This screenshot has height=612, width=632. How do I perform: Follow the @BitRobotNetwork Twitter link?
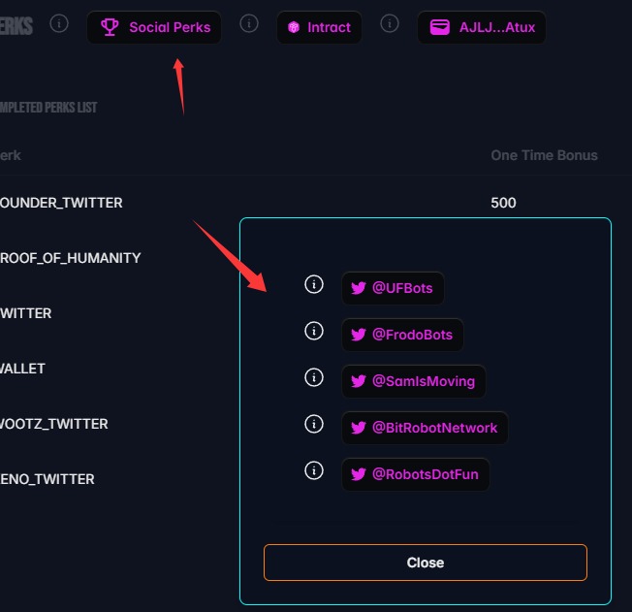pyautogui.click(x=425, y=428)
